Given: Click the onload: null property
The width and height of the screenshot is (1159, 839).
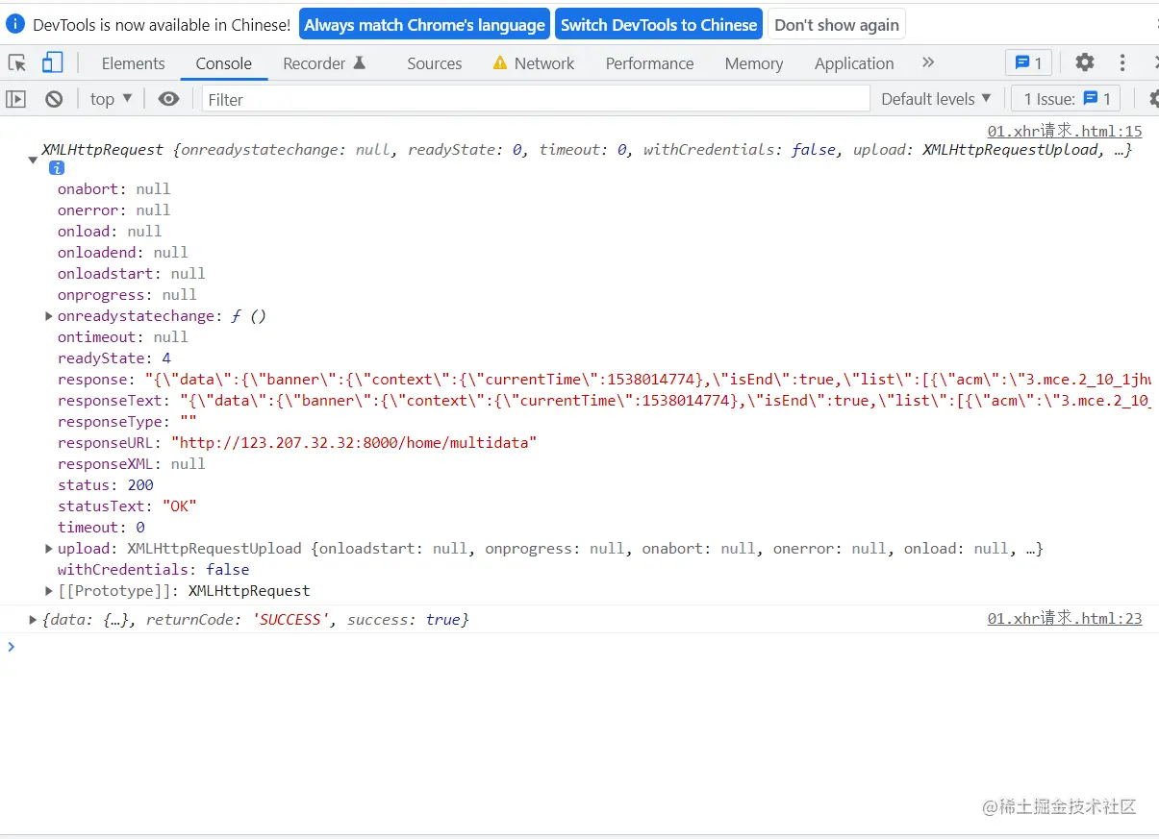Looking at the screenshot, I should click(x=110, y=232).
